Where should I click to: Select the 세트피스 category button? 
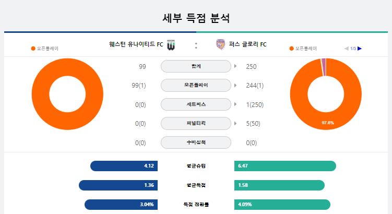(x=196, y=104)
